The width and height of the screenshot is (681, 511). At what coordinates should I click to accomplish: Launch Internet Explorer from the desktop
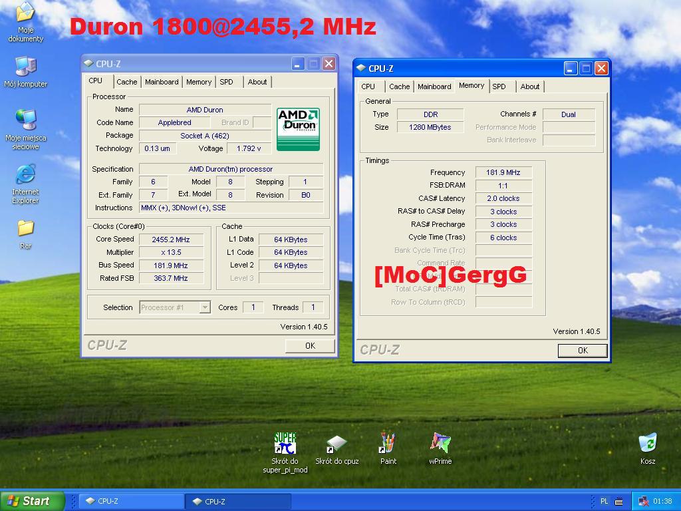point(26,184)
